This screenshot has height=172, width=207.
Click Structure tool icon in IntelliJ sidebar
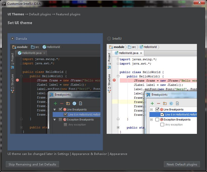[x=109, y=91]
